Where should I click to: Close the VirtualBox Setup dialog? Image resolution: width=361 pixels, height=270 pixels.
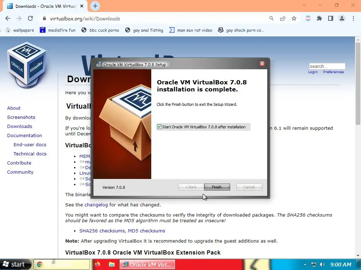[262, 64]
